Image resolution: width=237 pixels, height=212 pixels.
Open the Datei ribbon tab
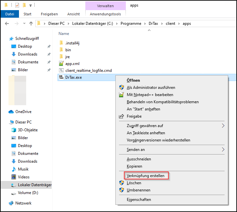[x=10, y=14]
